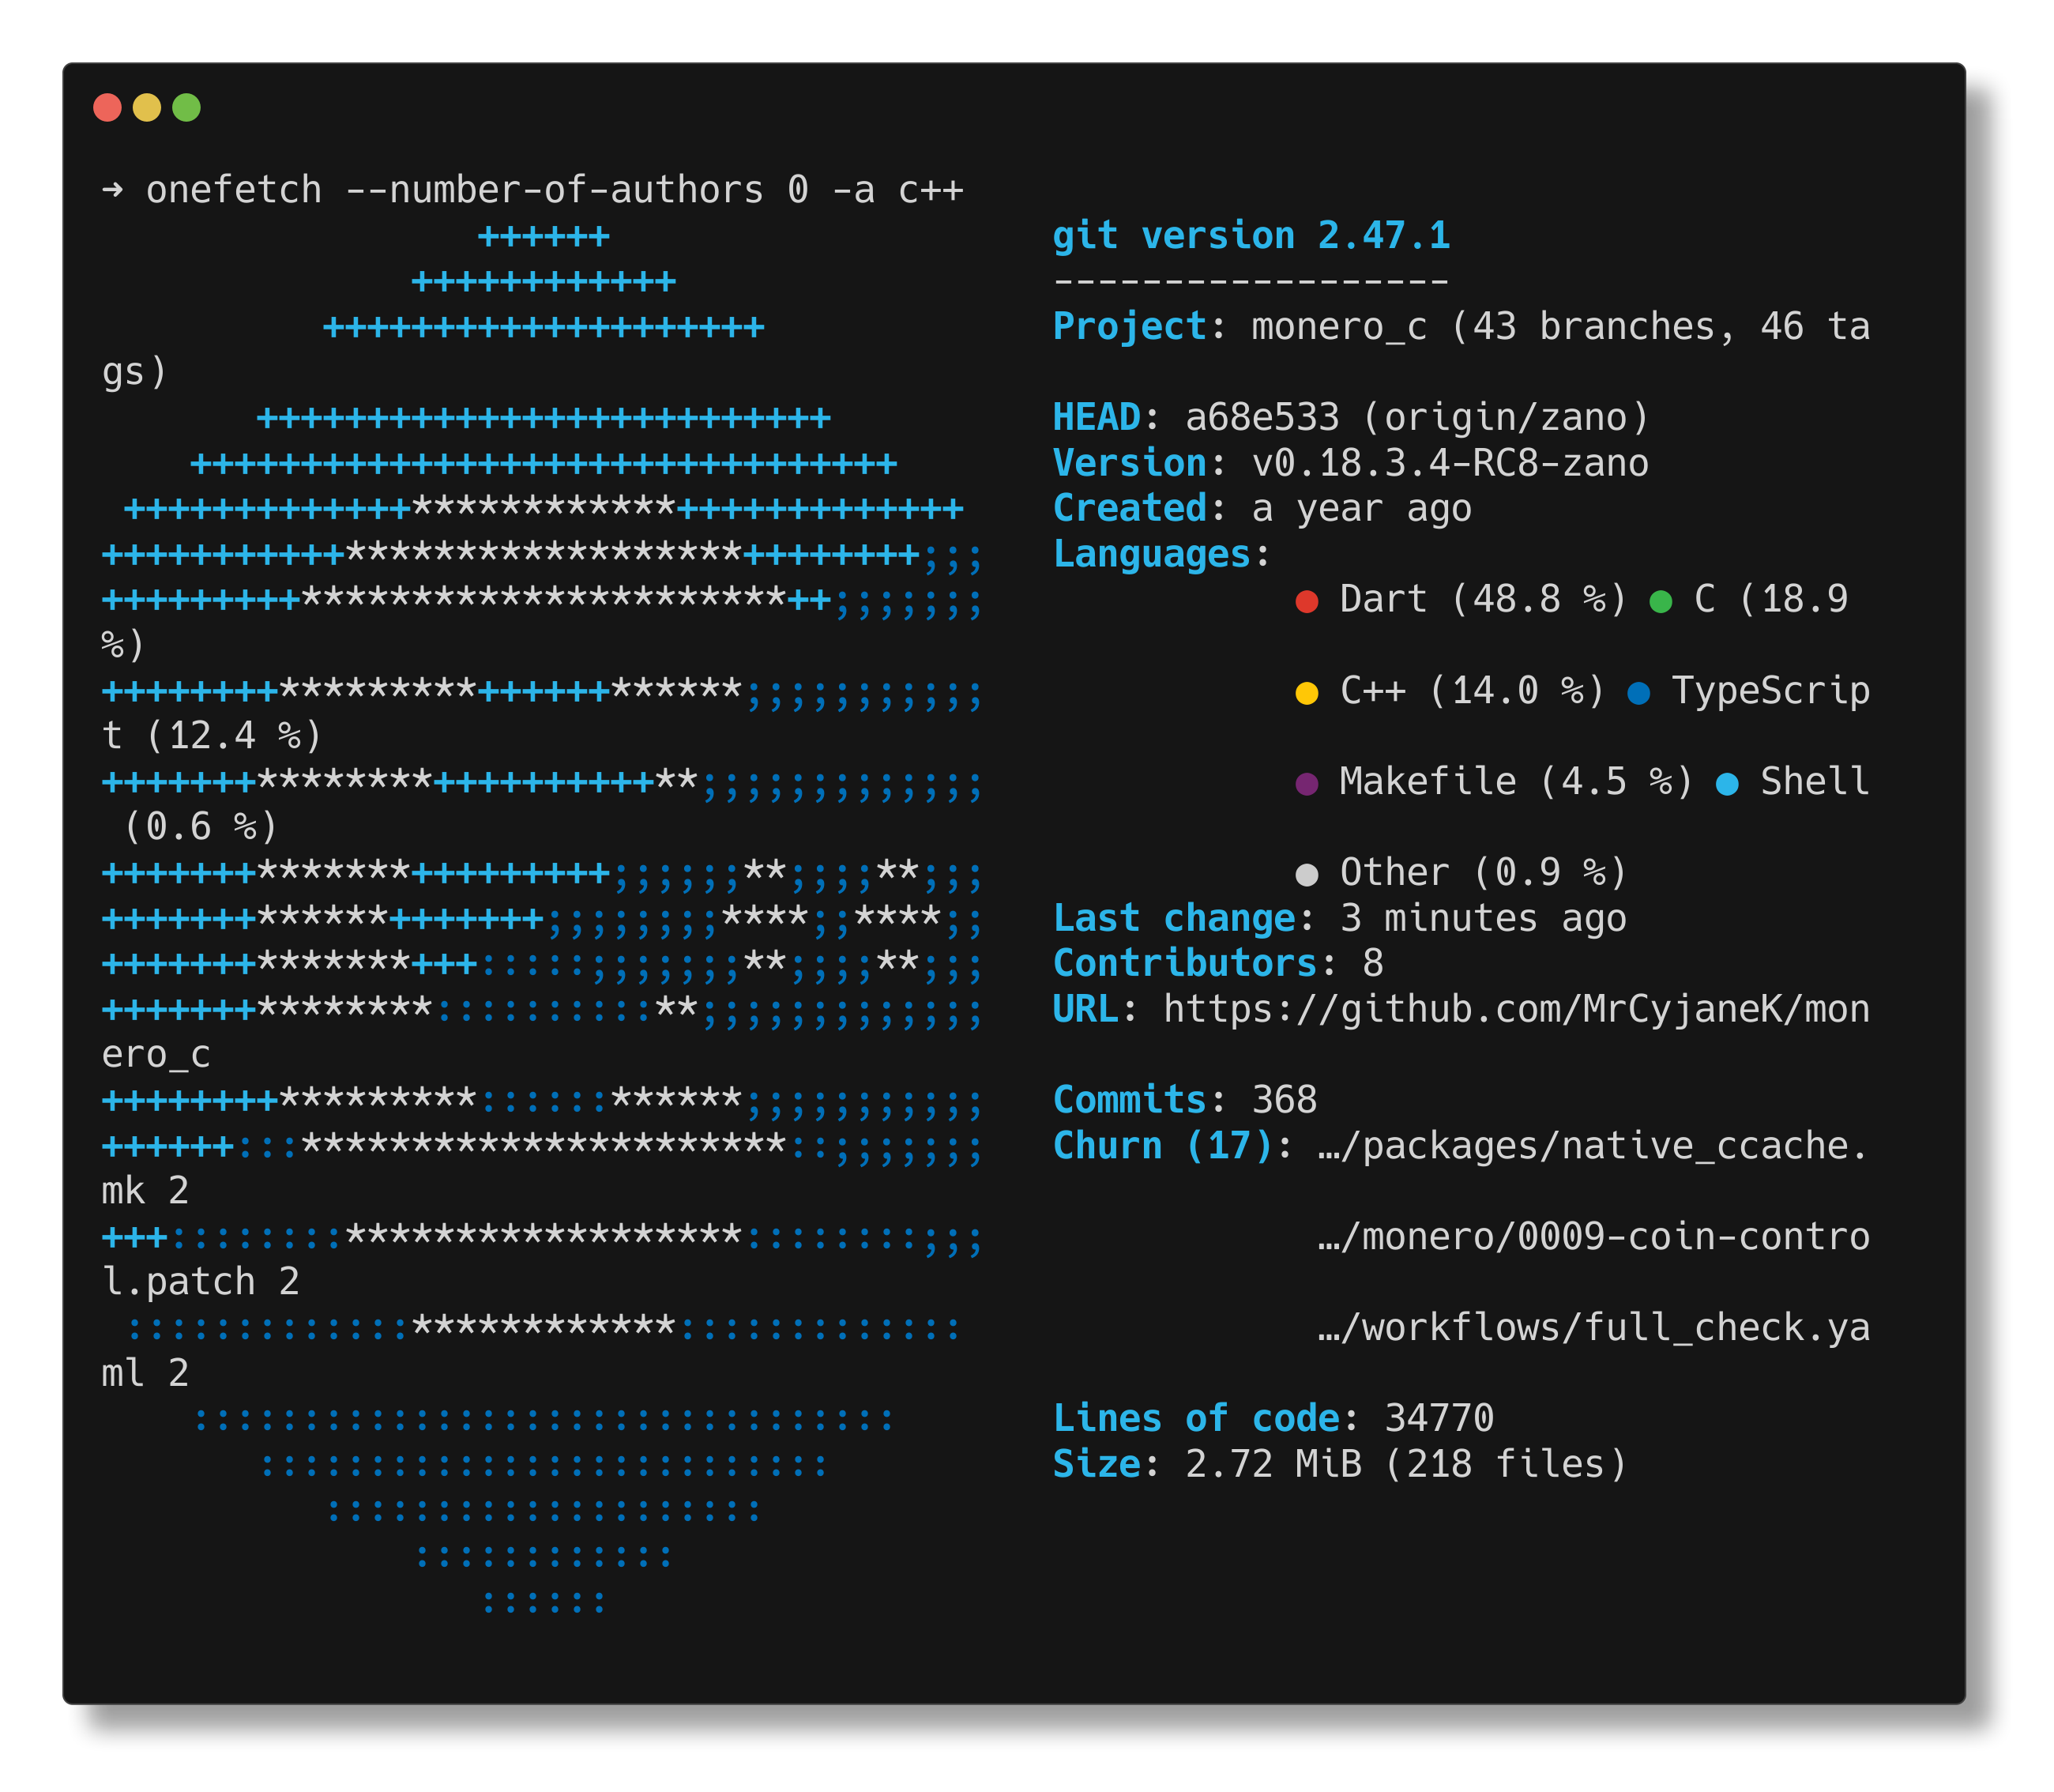Click the purple Makefile language dot
The height and width of the screenshot is (1792, 2054).
coord(1306,784)
